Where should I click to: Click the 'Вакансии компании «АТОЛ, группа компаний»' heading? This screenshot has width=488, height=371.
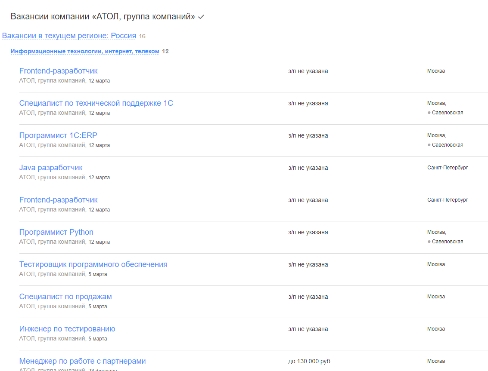point(103,17)
